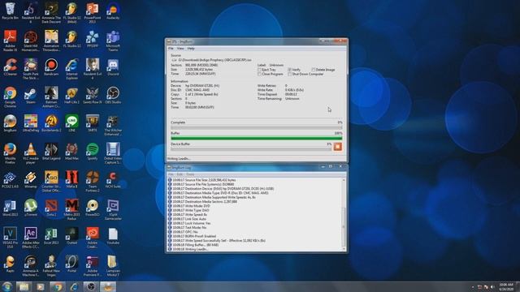Select the Mozilla Firefox desktop icon
The height and width of the screenshot is (292, 520).
10,153
